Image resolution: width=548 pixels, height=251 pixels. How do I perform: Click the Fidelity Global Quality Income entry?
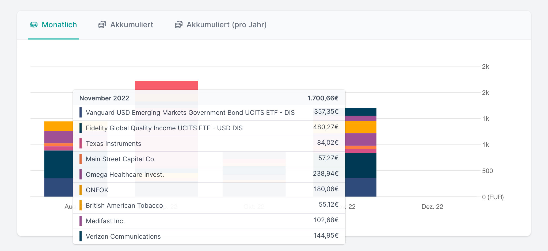[164, 128]
